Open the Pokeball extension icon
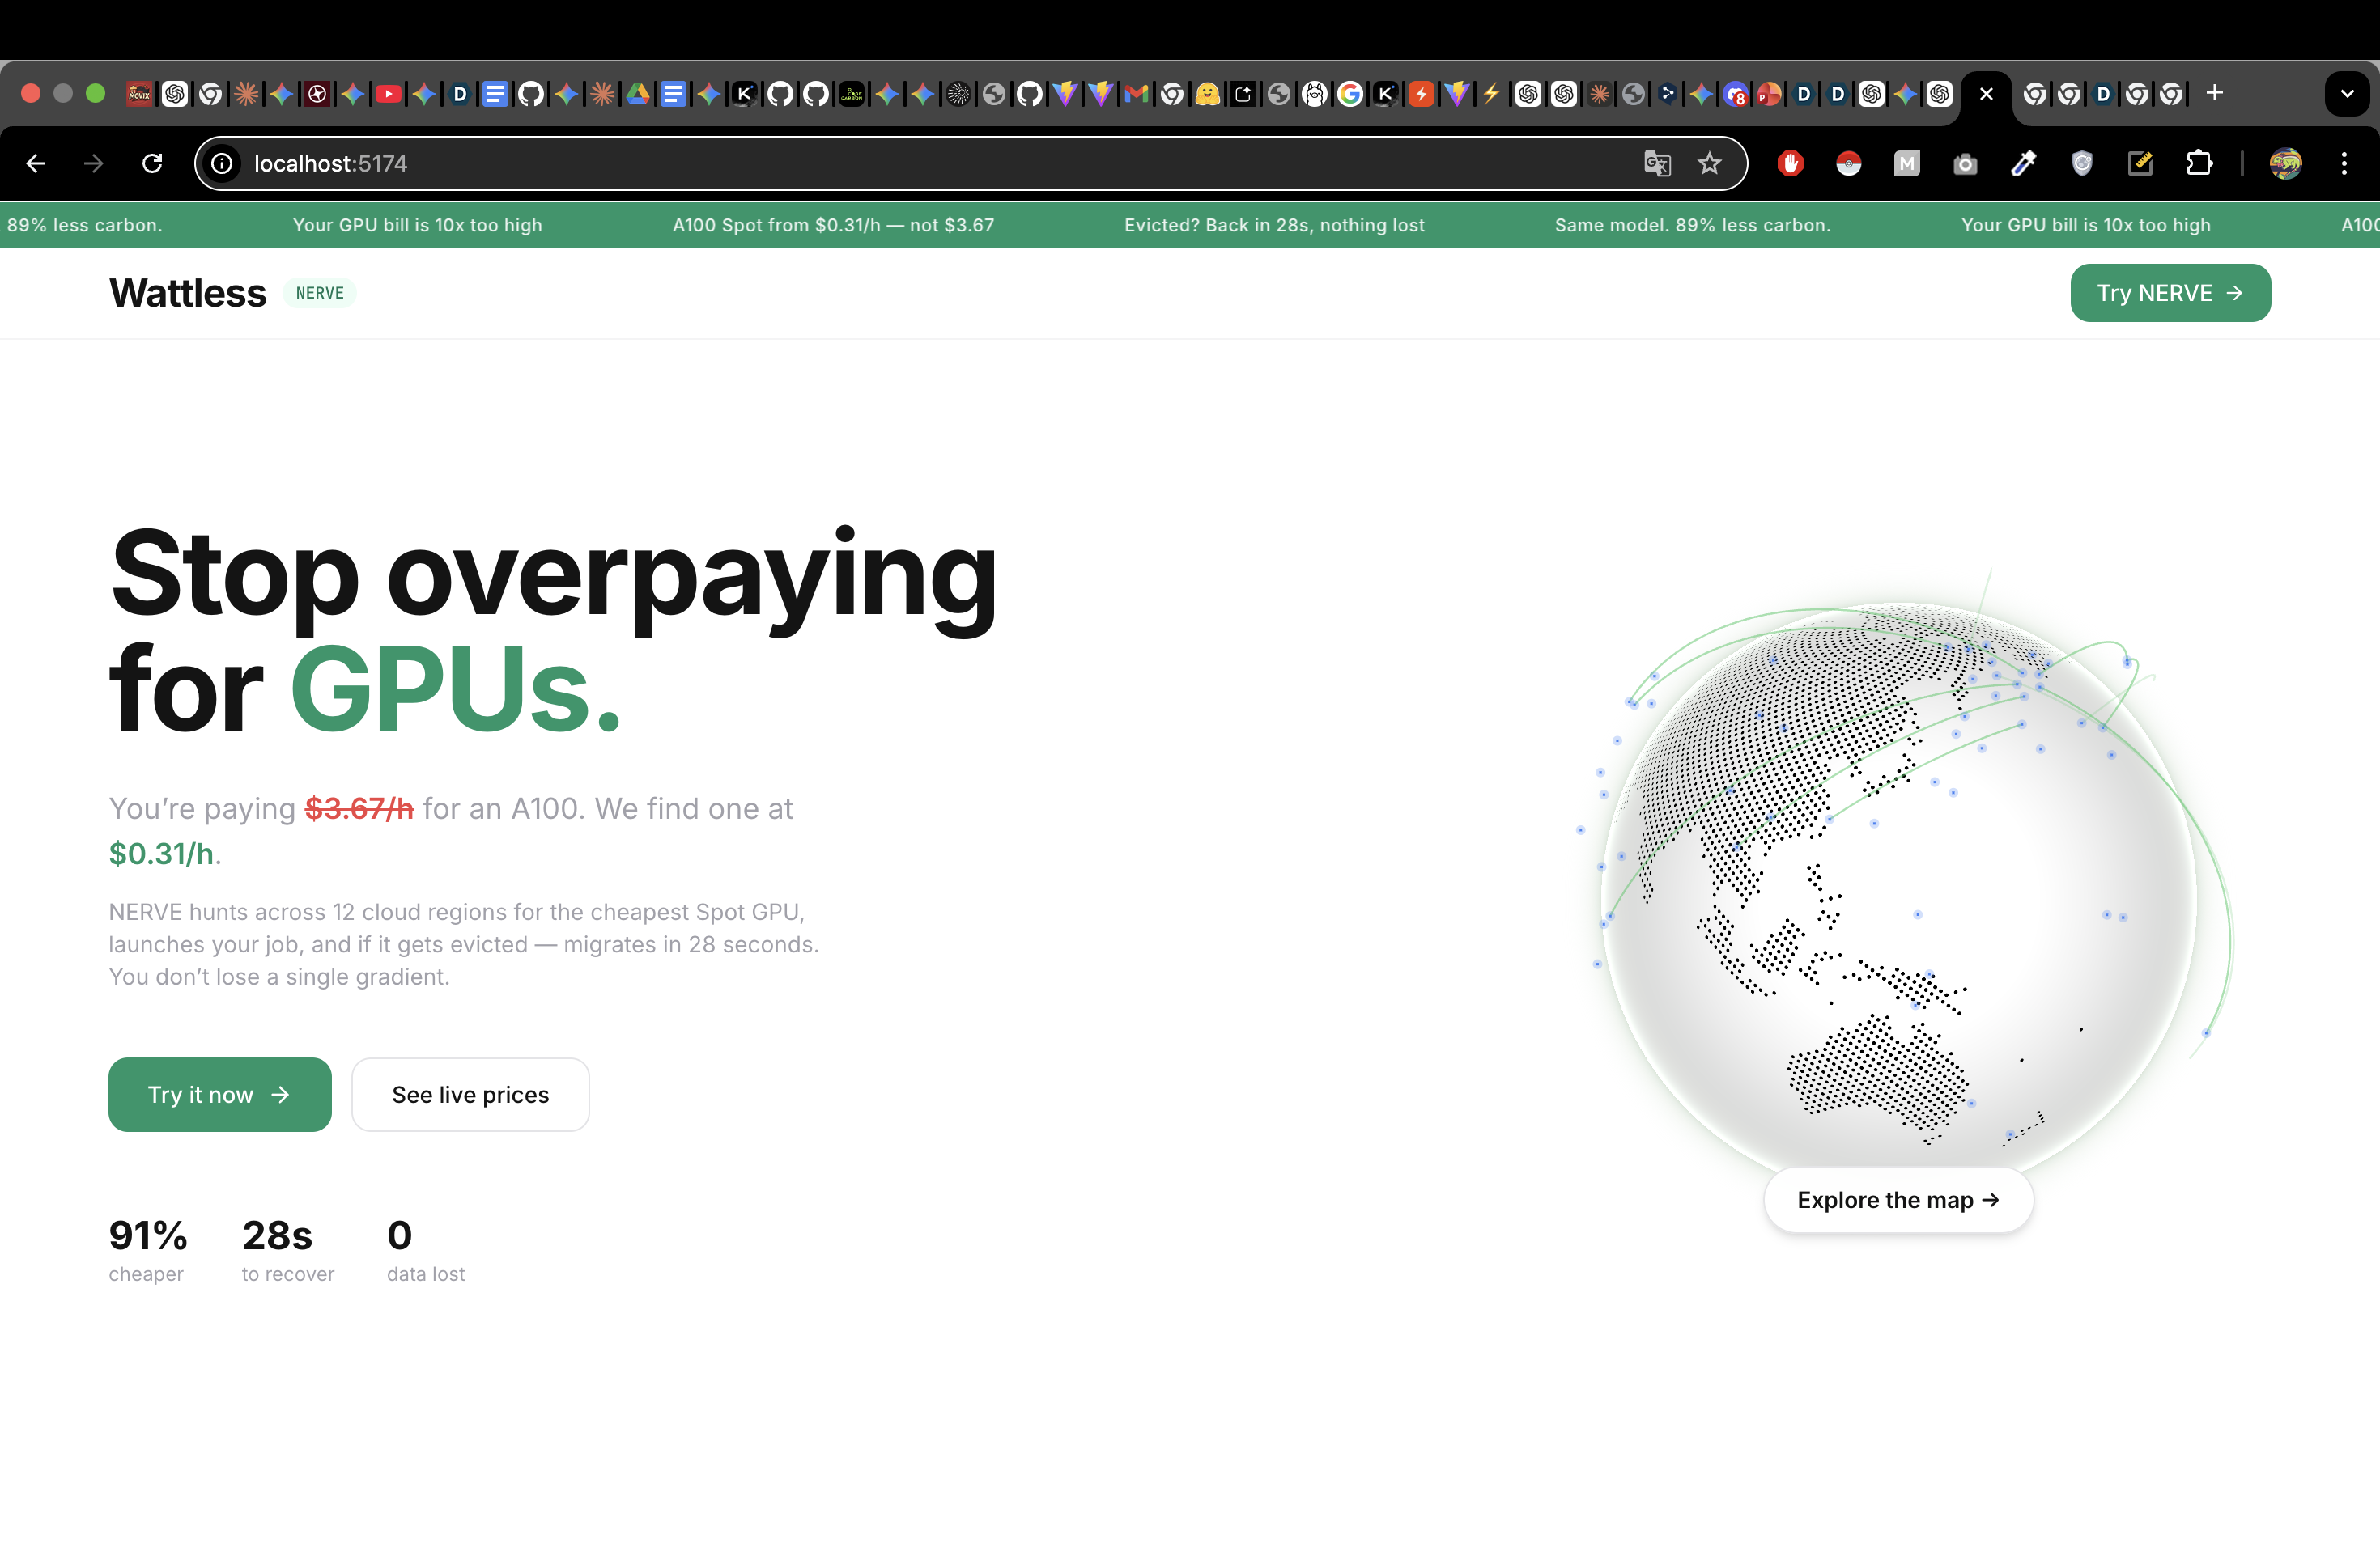2380x1547 pixels. click(1848, 163)
